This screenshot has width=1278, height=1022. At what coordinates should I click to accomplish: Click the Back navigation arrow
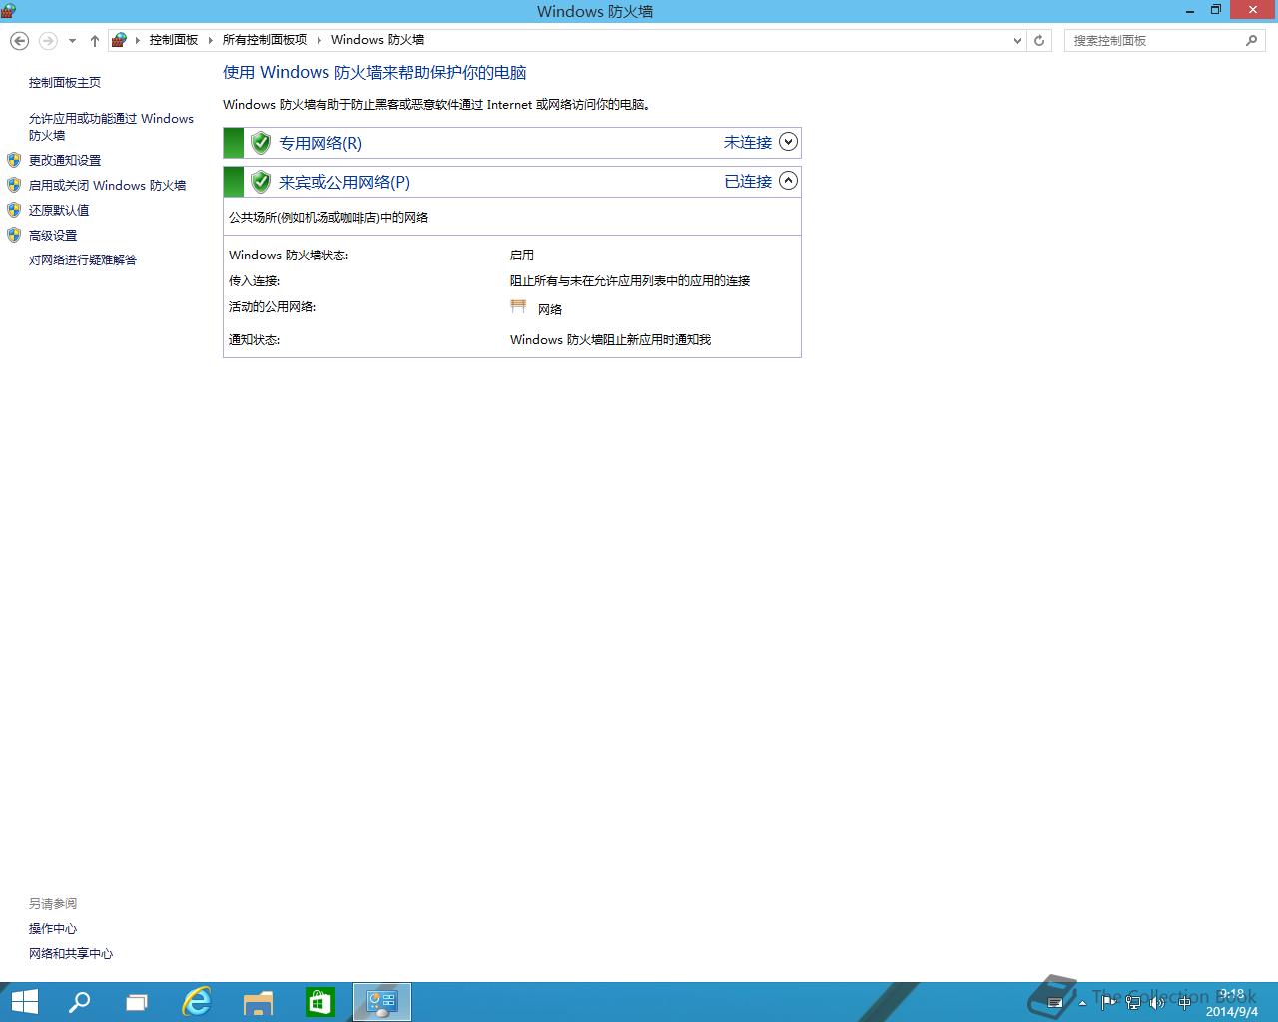point(19,40)
